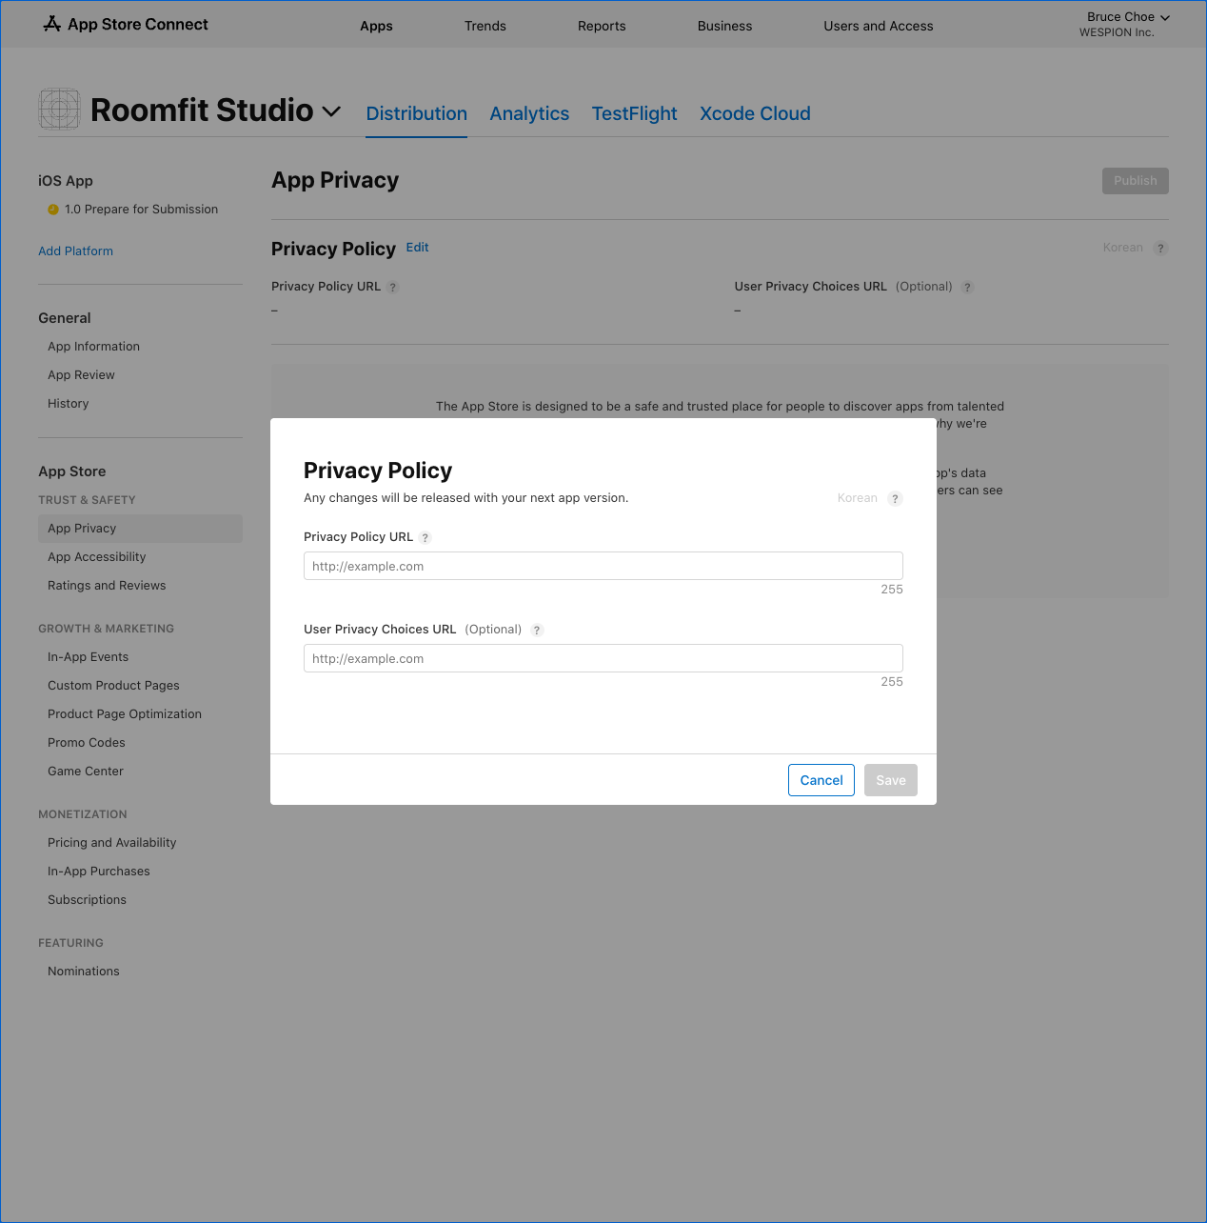
Task: Click the Roomfit Studio app icon placeholder
Action: (59, 110)
